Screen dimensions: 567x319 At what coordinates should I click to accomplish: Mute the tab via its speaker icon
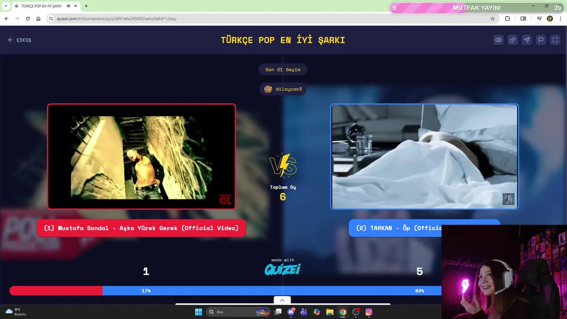(68, 6)
